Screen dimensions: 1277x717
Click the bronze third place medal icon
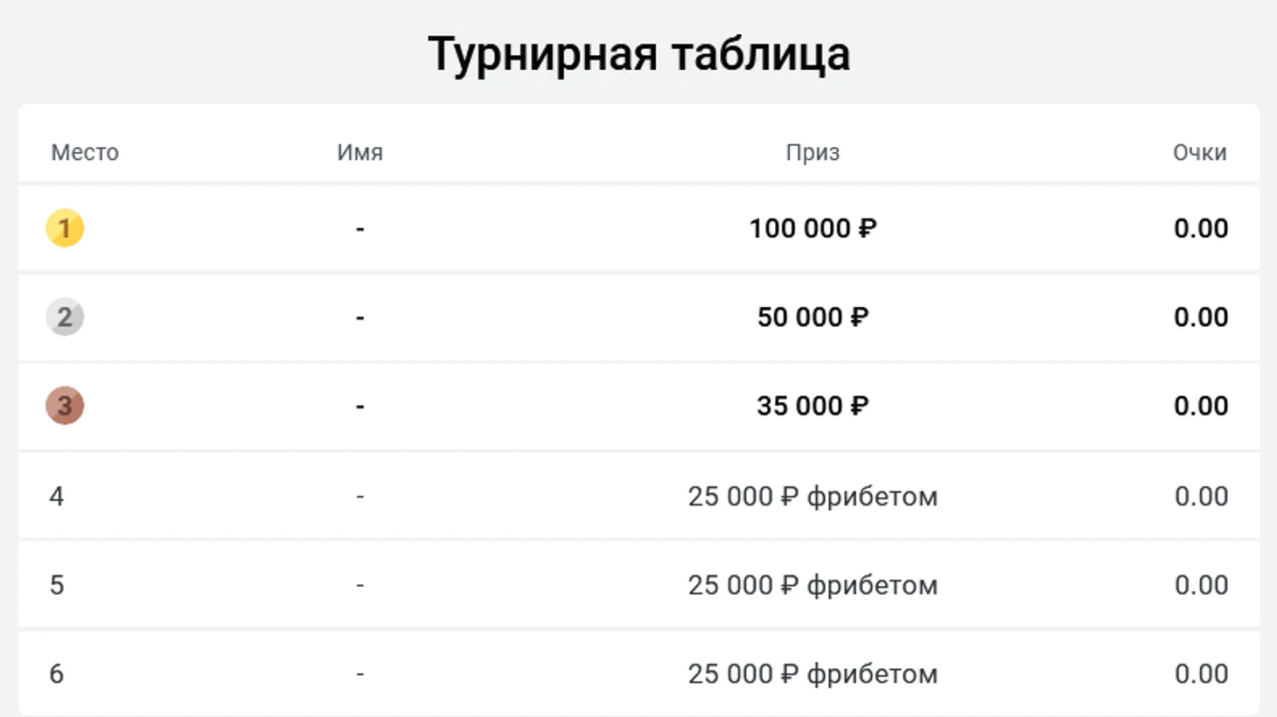pos(65,406)
